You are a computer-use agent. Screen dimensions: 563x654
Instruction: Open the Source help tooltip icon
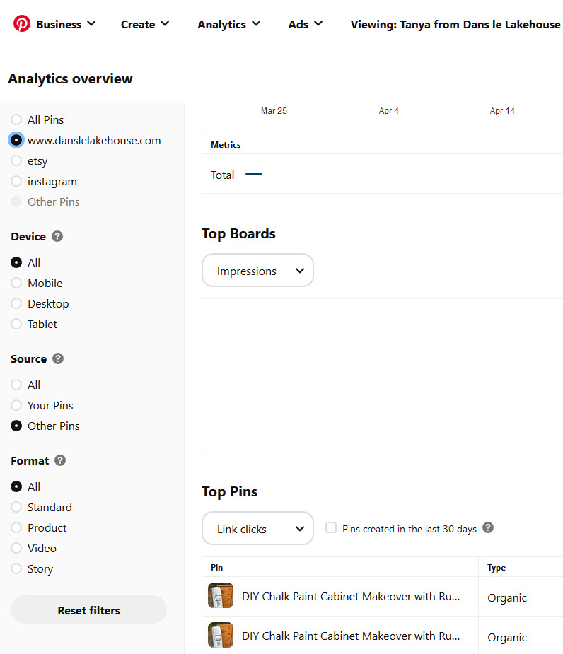(x=58, y=358)
